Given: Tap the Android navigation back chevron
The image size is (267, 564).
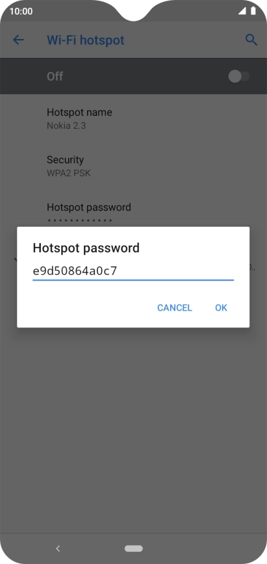Looking at the screenshot, I should tap(58, 548).
